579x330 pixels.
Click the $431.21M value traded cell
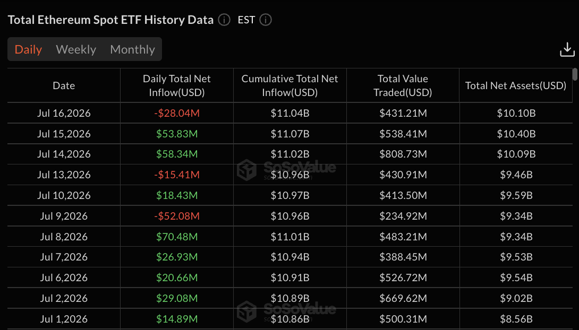tap(403, 113)
